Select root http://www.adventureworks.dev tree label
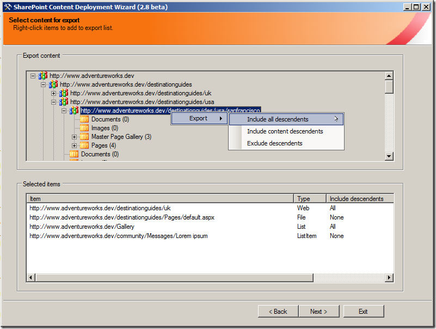The height and width of the screenshot is (329, 436). coord(92,76)
